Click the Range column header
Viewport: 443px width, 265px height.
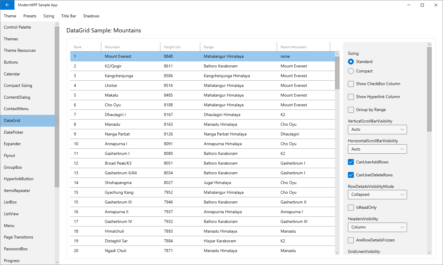pos(238,47)
